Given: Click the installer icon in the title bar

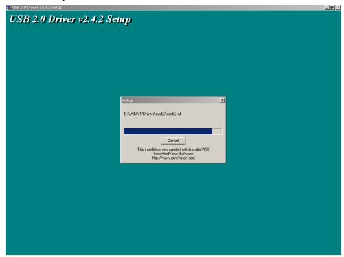Looking at the screenshot, I should 9,8.
